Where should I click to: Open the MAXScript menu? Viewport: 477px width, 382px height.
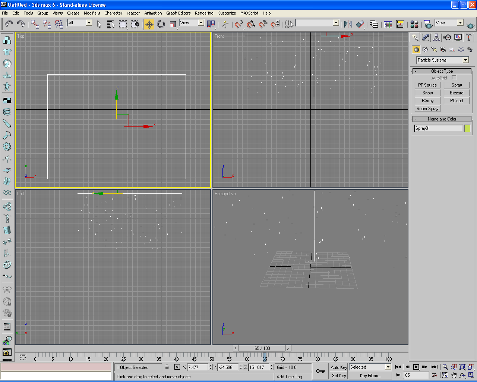(x=249, y=13)
